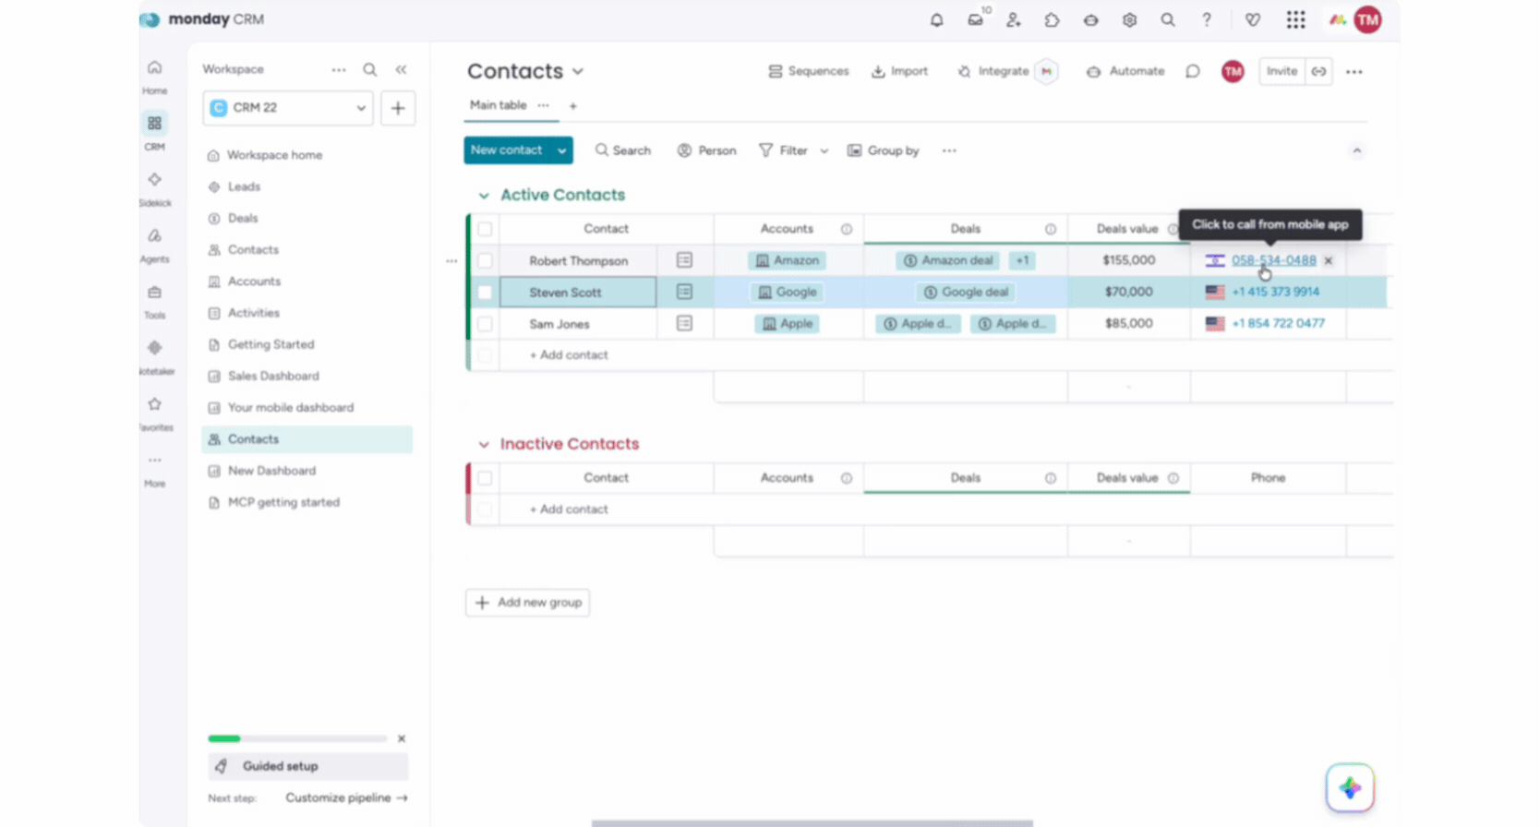1540x827 pixels.
Task: Collapse the Inactive Contacts group
Action: coord(483,445)
